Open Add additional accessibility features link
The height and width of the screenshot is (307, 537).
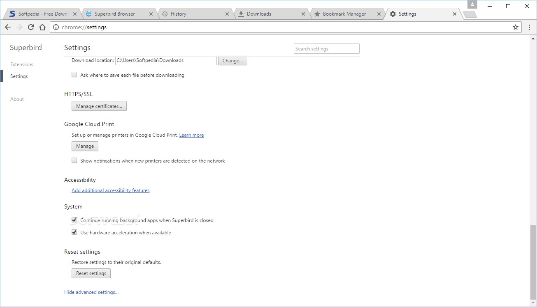tap(111, 190)
